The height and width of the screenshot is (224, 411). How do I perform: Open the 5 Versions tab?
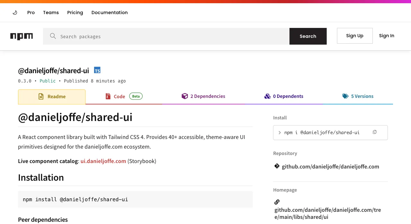click(358, 96)
